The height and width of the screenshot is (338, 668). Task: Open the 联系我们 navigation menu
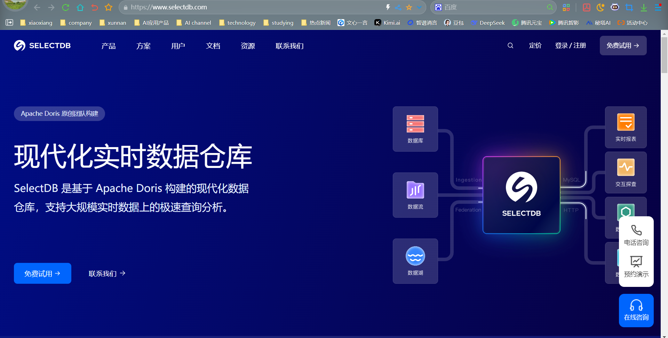(x=289, y=46)
